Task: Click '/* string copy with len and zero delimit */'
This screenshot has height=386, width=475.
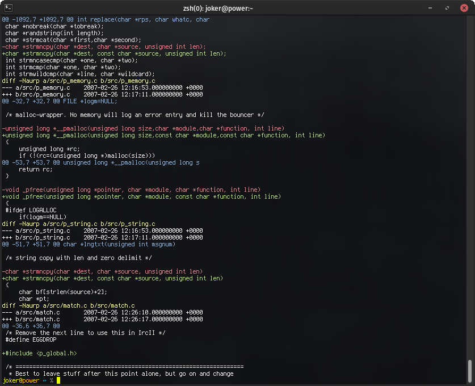Action: (78, 258)
